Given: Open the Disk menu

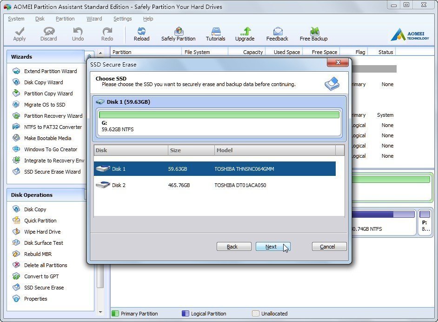Looking at the screenshot, I should pos(40,19).
